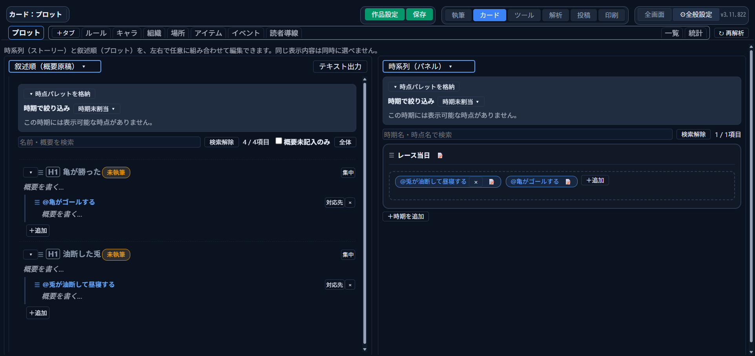Click the テキスト出力 button
The image size is (755, 356).
pos(340,66)
